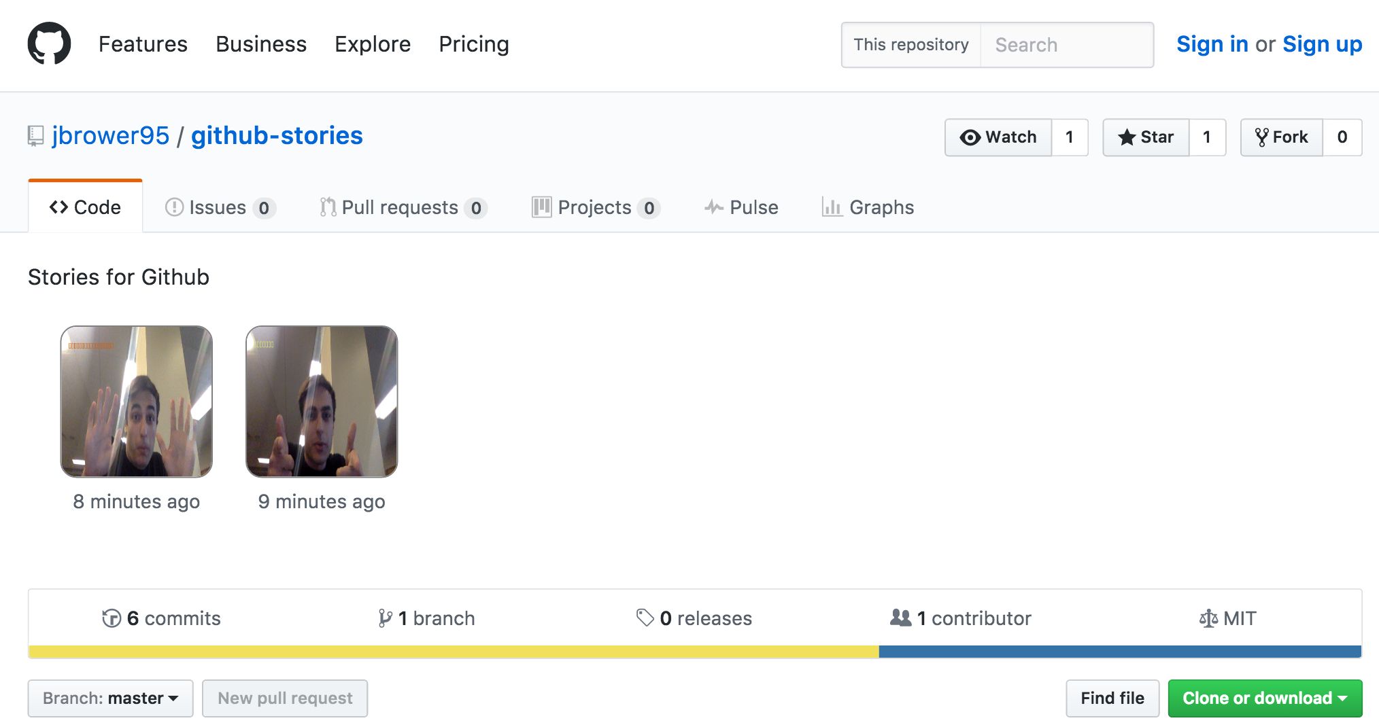1379x727 pixels.
Task: Open the 6 commits link
Action: tap(161, 618)
